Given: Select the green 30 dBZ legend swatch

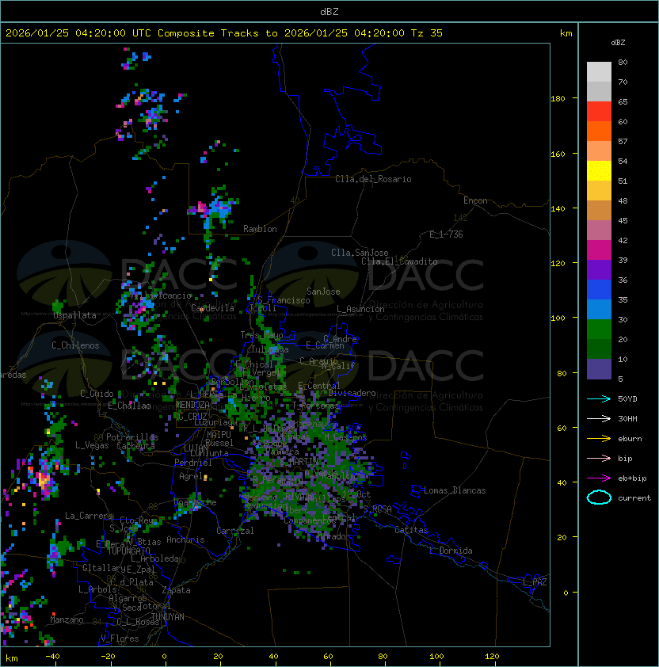Looking at the screenshot, I should pyautogui.click(x=599, y=330).
